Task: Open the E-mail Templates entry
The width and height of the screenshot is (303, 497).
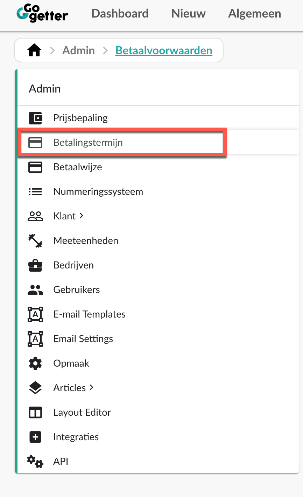Action: point(89,314)
